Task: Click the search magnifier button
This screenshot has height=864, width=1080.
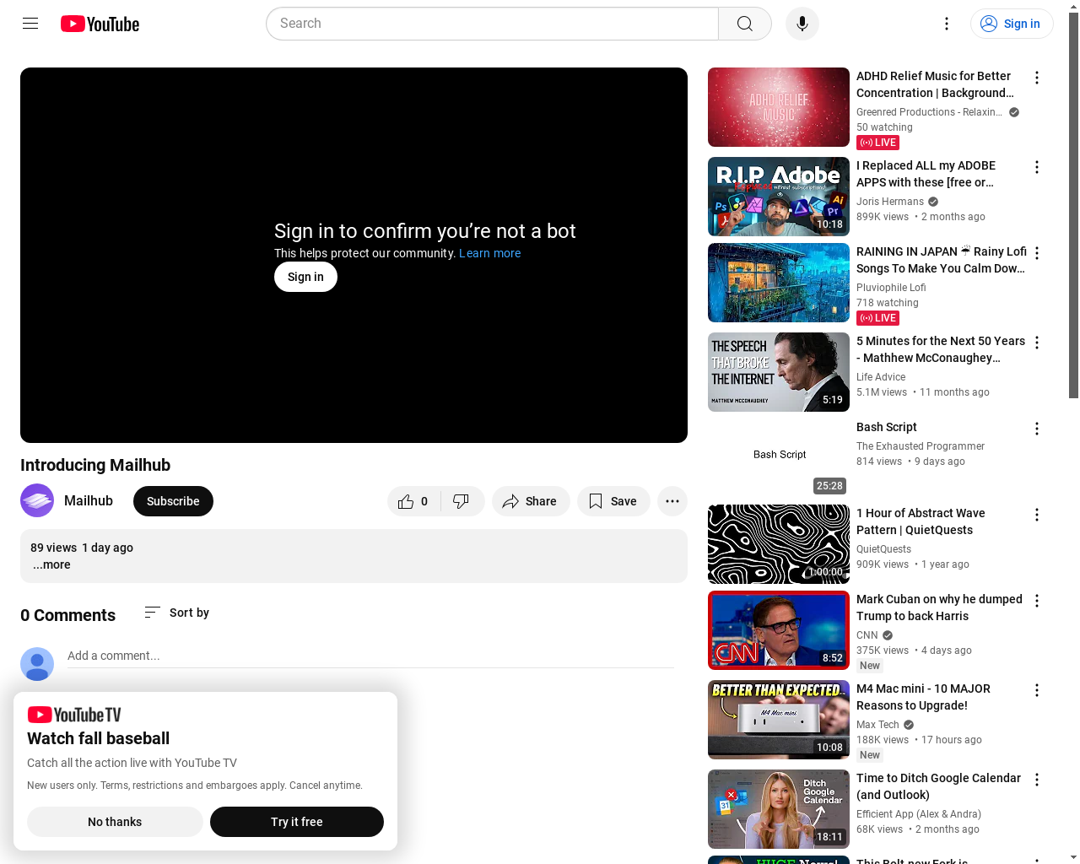Action: [x=744, y=24]
